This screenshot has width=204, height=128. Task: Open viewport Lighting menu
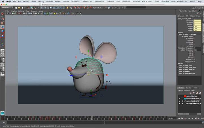coord(21,11)
